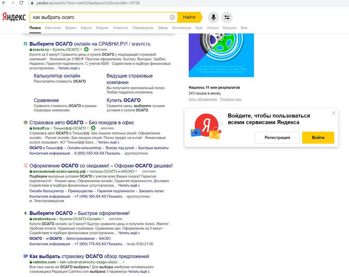Viewport: 349px width, 277px height.
Task: Expand Читать ещё in the московский-осаго-центр snippet
Action: (129, 185)
